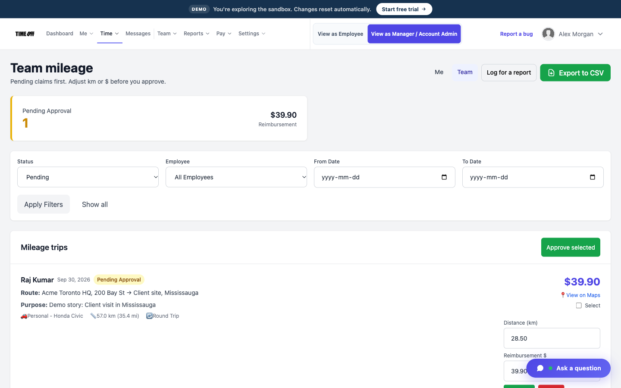Click Export to CSV
The height and width of the screenshot is (388, 621).
(575, 73)
